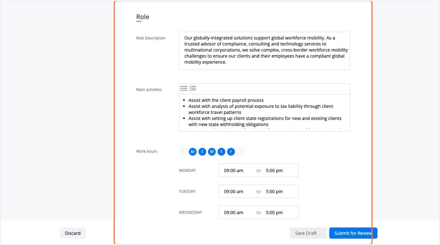440x245 pixels.
Task: Click the Save Draft button
Action: tap(308, 233)
